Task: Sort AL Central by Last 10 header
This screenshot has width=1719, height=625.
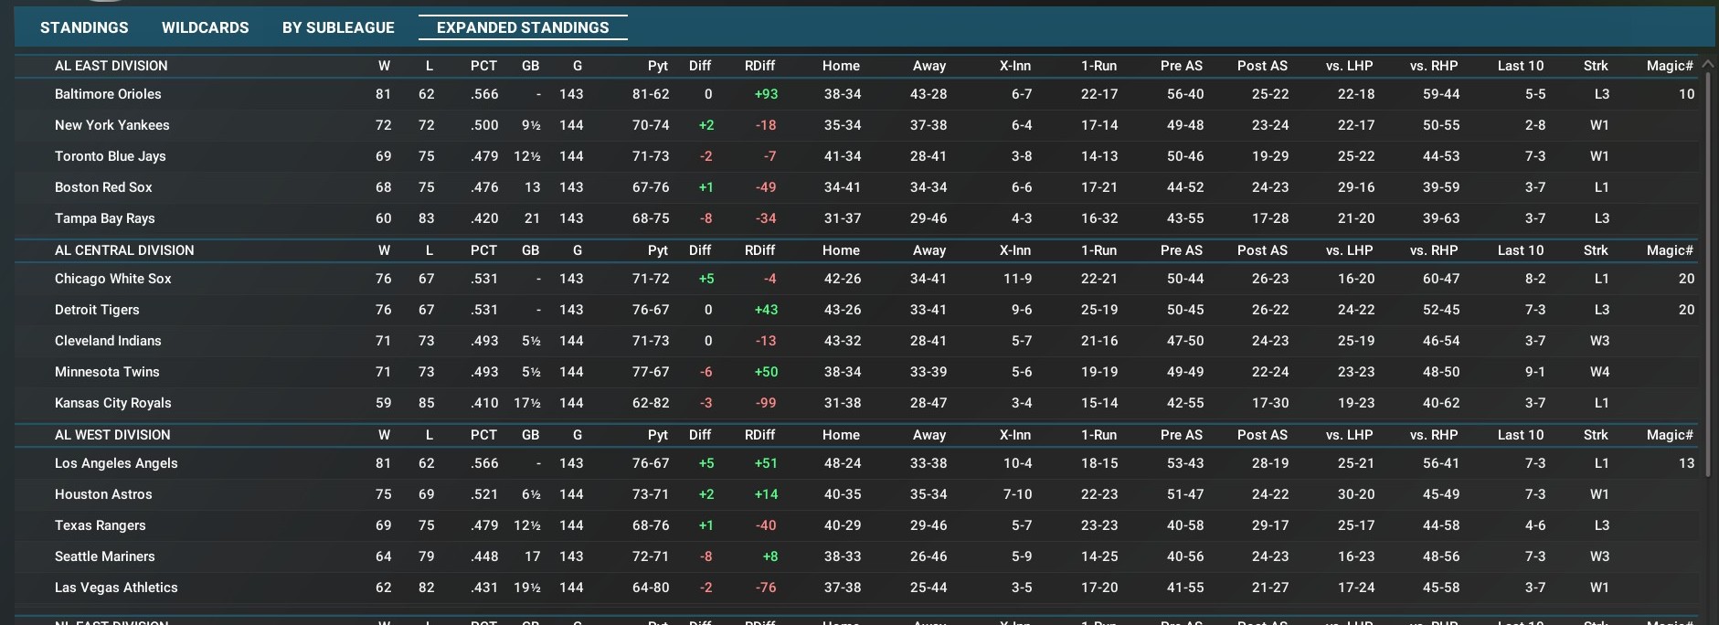Action: point(1520,250)
